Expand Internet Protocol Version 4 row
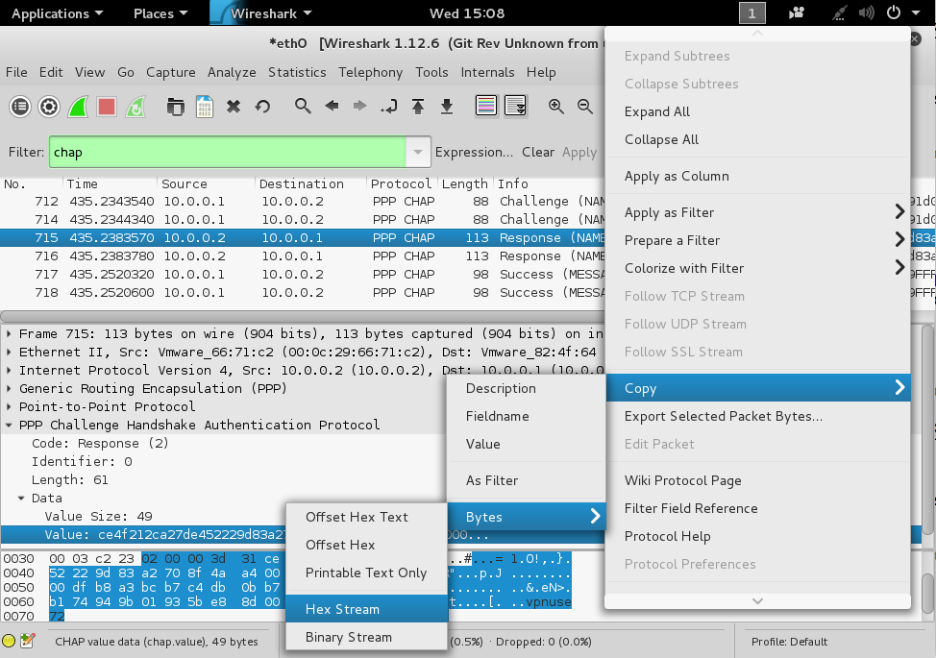Viewport: 936px width, 658px height. [9, 371]
